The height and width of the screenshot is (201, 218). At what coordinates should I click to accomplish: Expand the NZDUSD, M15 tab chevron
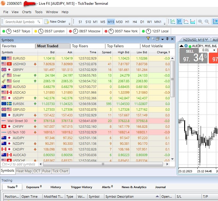pyautogui.click(x=206, y=39)
